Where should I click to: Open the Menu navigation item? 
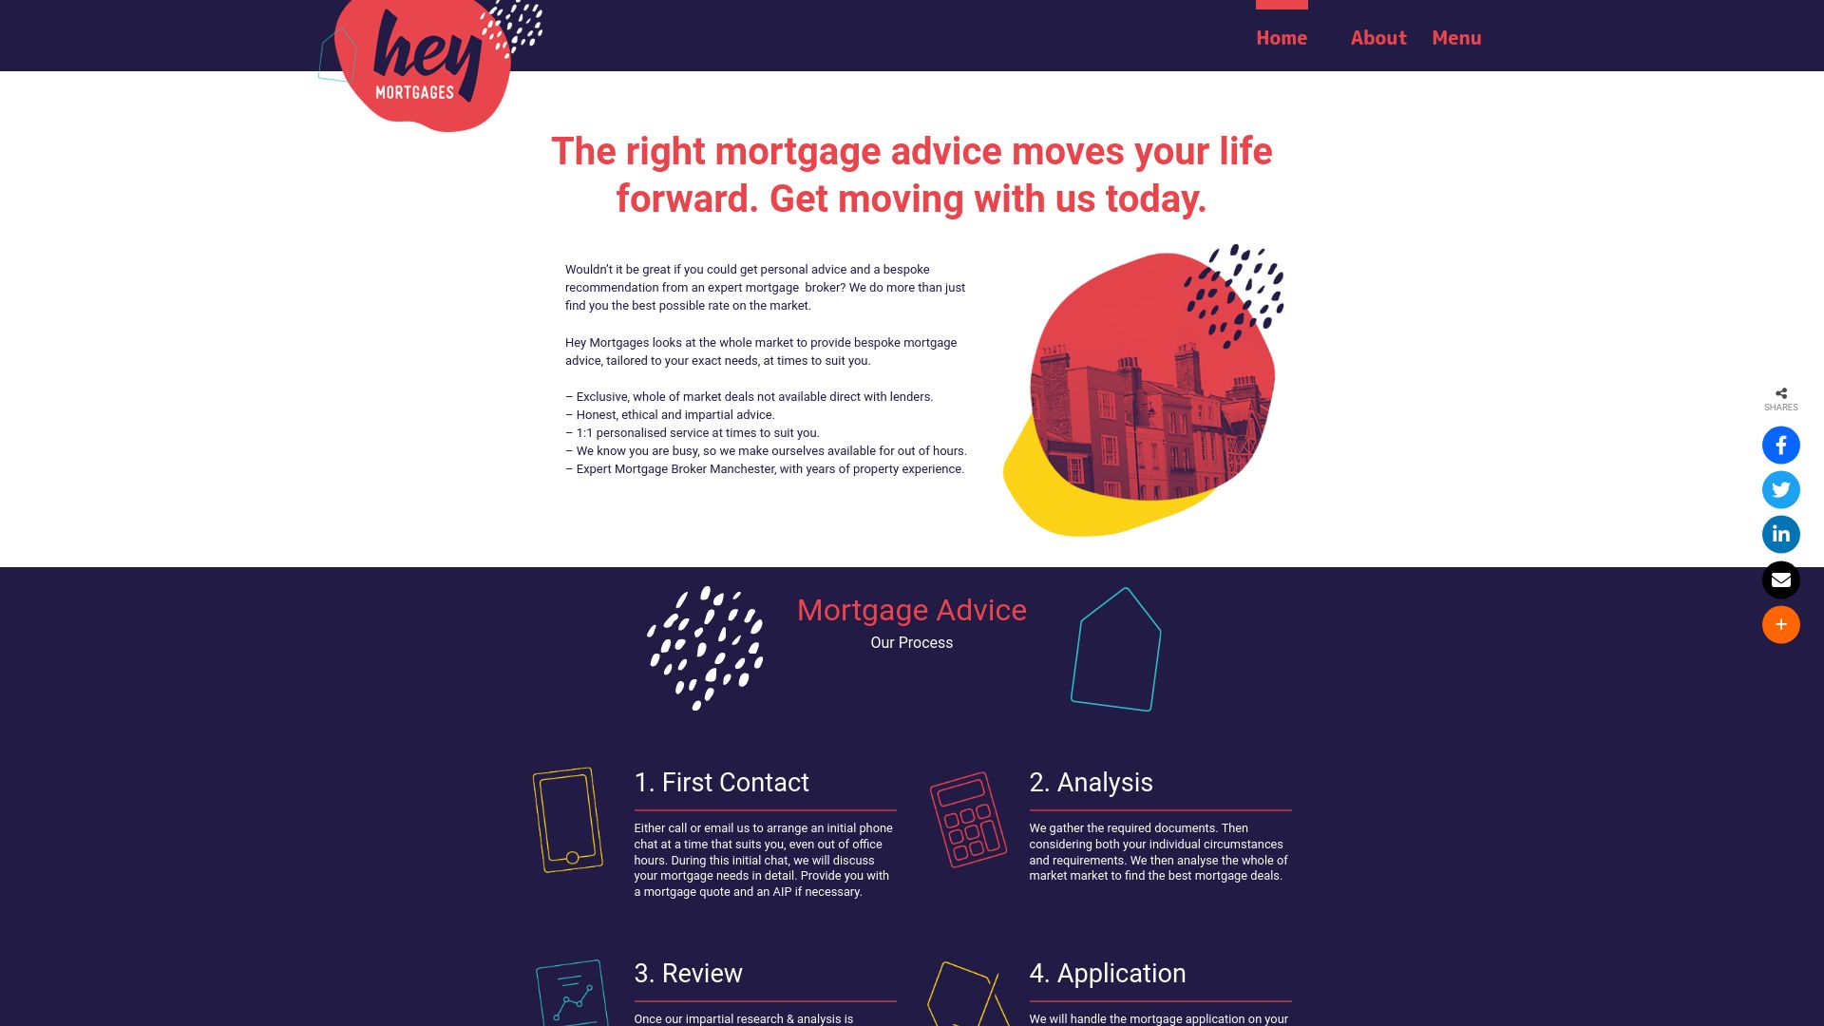(1457, 38)
